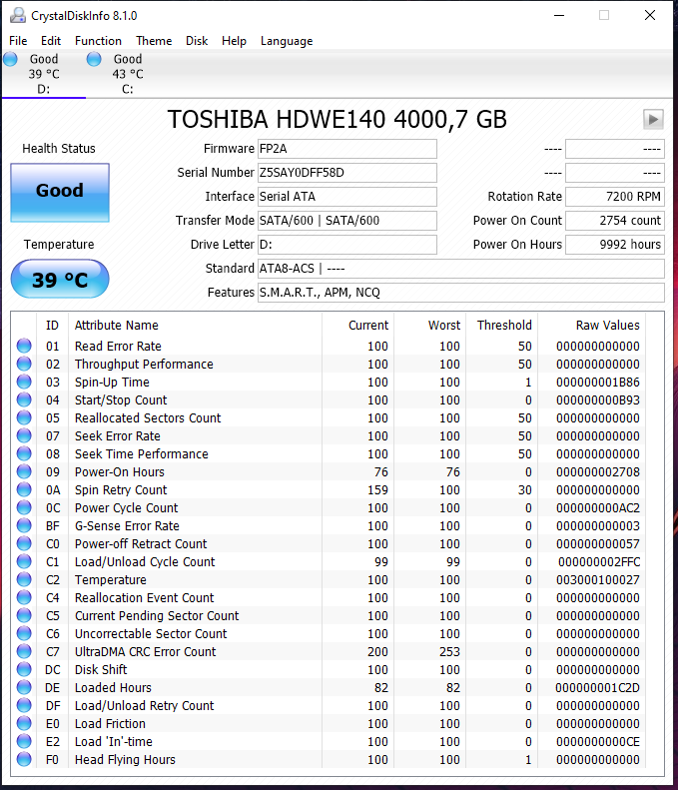Image resolution: width=678 pixels, height=790 pixels.
Task: Open the Help menu
Action: pos(234,41)
